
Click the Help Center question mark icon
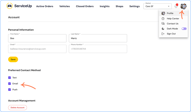click(x=163, y=18)
